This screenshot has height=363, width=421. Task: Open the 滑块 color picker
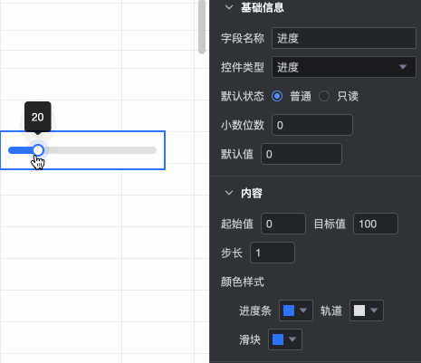(x=285, y=339)
